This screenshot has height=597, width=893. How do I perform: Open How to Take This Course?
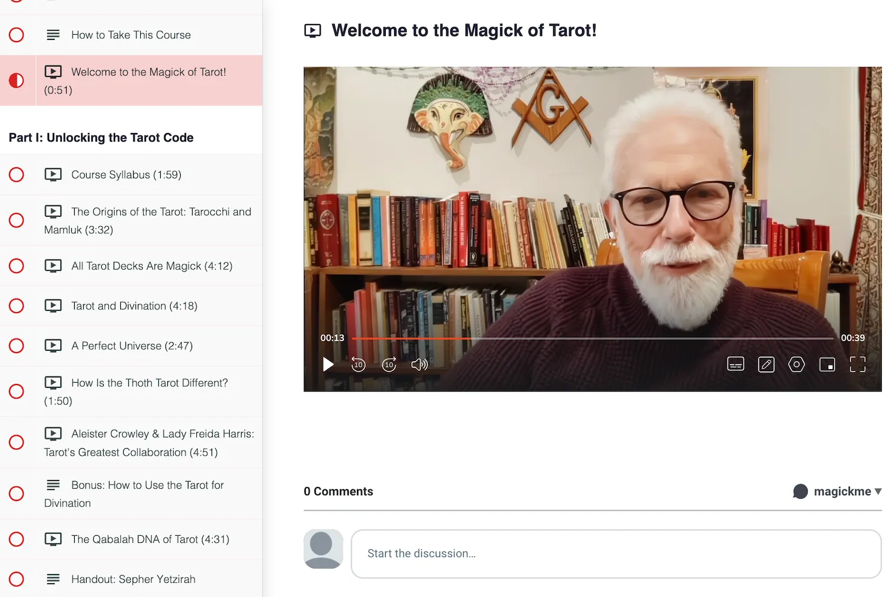tap(131, 35)
